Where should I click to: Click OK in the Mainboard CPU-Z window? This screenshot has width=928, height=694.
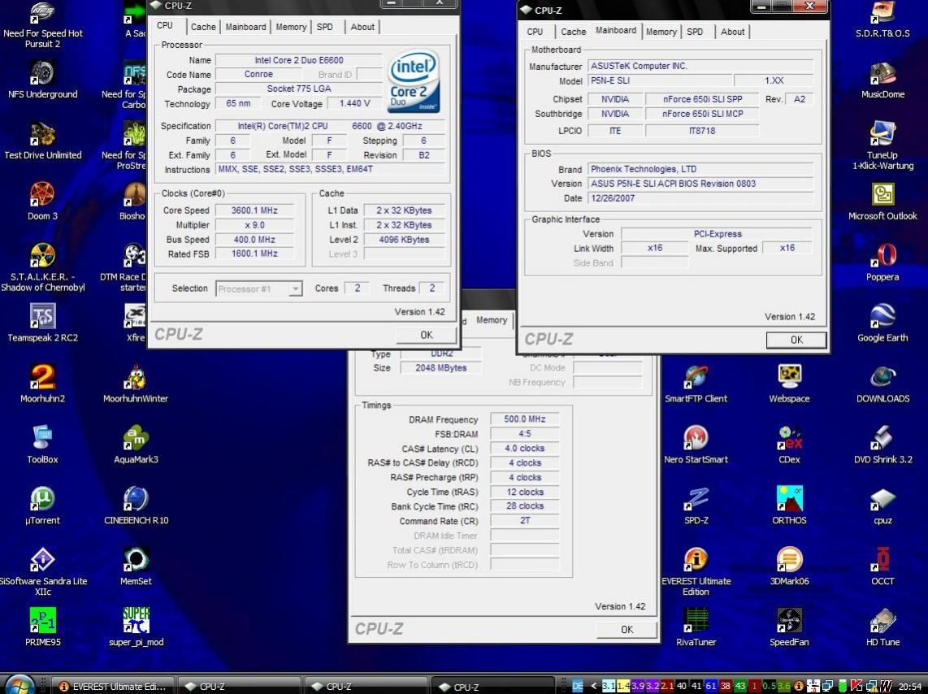click(x=796, y=340)
